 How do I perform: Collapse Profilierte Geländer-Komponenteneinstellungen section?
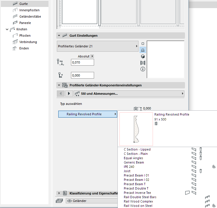(x=59, y=85)
